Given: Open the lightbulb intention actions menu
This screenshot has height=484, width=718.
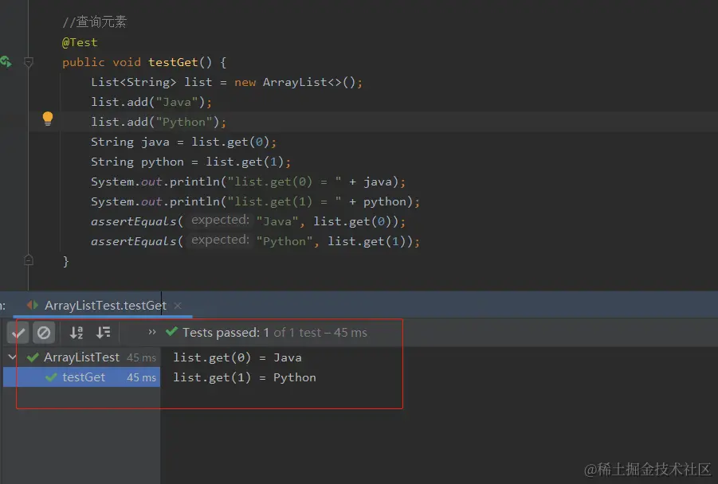Looking at the screenshot, I should (x=47, y=118).
